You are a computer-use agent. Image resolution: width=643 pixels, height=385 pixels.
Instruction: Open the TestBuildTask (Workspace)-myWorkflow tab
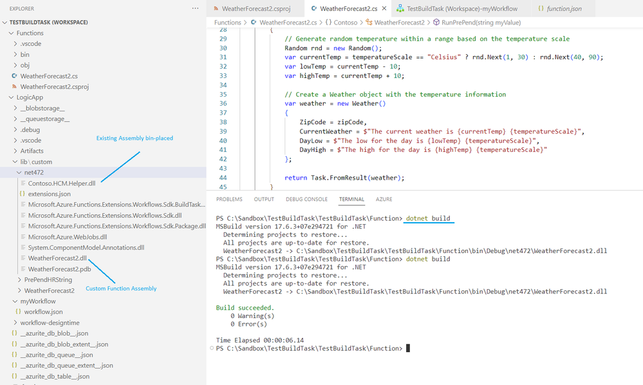(x=461, y=8)
